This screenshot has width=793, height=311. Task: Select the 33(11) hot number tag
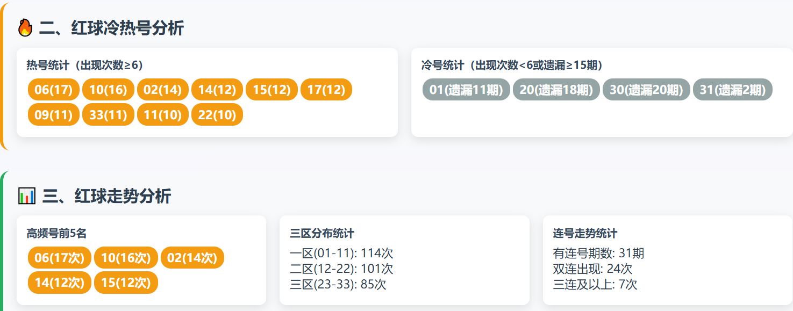[x=108, y=115]
